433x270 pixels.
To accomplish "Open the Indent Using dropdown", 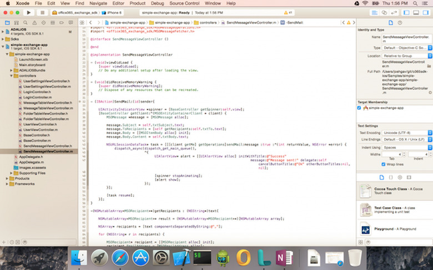I will [407, 147].
